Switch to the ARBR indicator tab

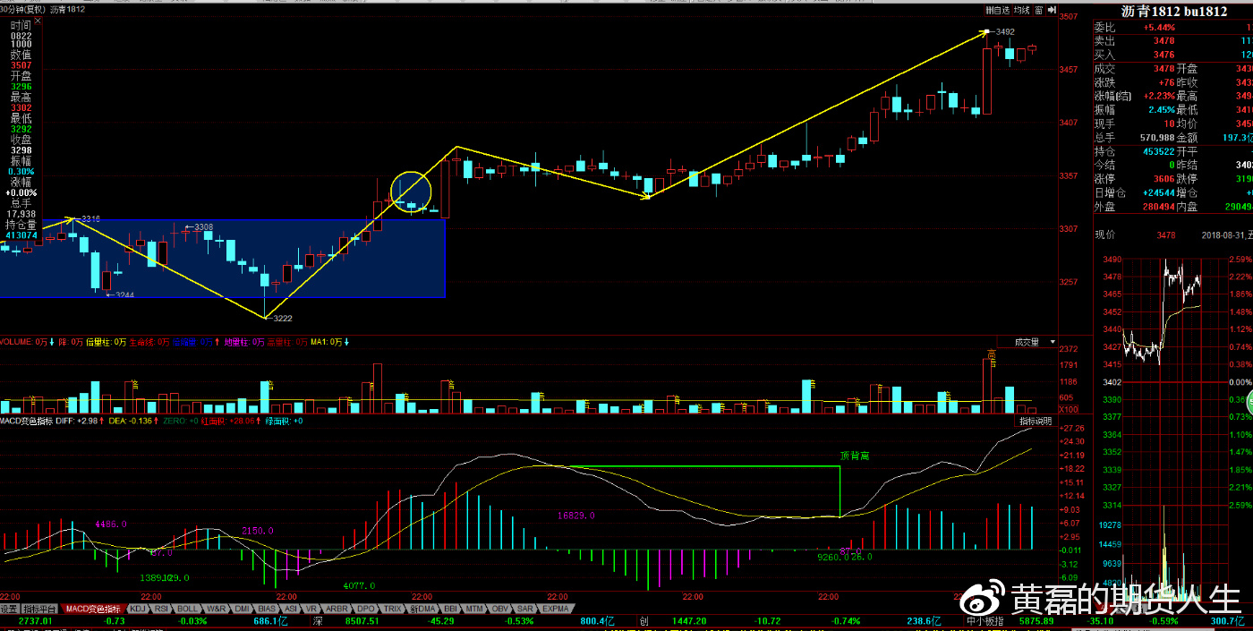337,609
